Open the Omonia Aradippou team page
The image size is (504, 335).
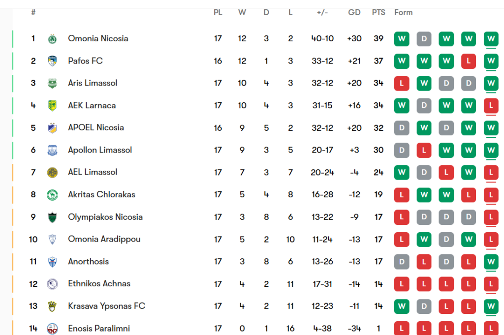(104, 239)
